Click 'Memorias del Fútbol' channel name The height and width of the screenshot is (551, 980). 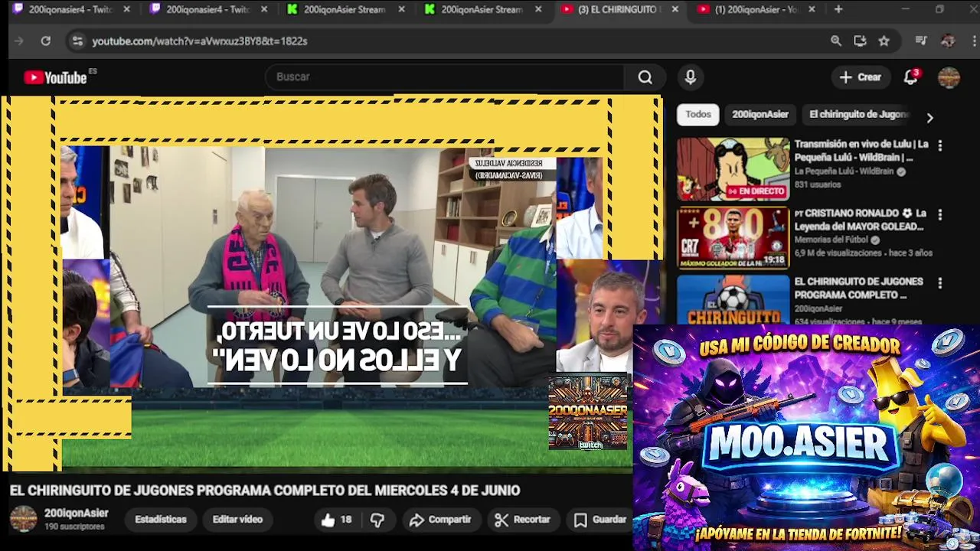tap(830, 240)
